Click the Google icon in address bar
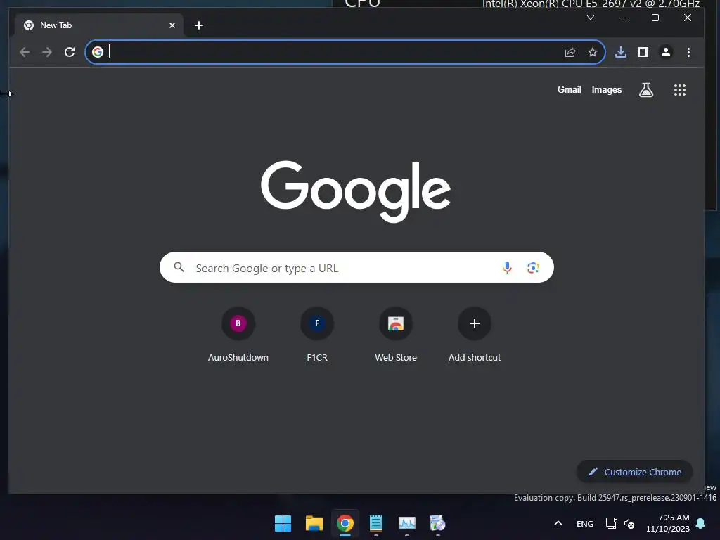Screen dimensions: 720x540 pyautogui.click(x=97, y=52)
